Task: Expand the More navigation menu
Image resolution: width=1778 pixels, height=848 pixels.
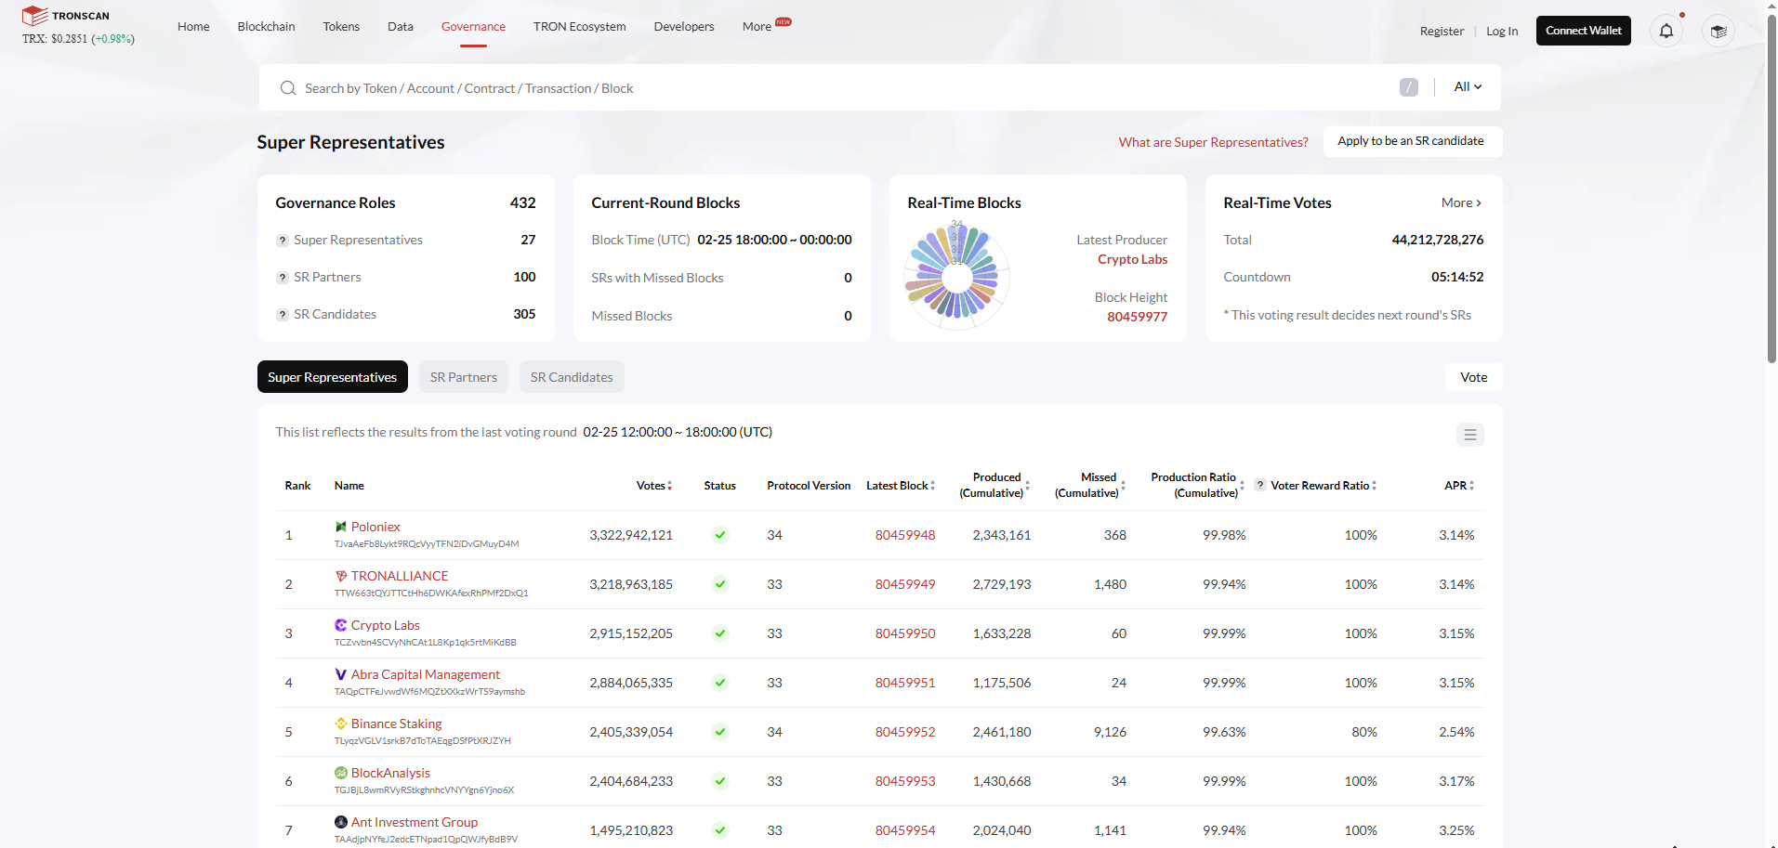Action: (757, 26)
